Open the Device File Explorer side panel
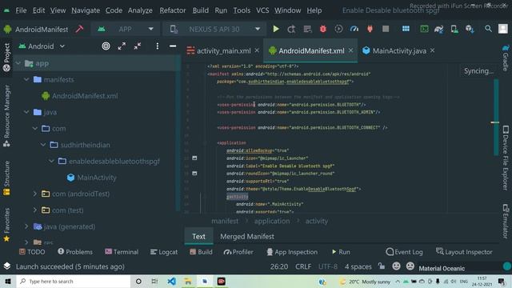The image size is (512, 288). [506, 158]
